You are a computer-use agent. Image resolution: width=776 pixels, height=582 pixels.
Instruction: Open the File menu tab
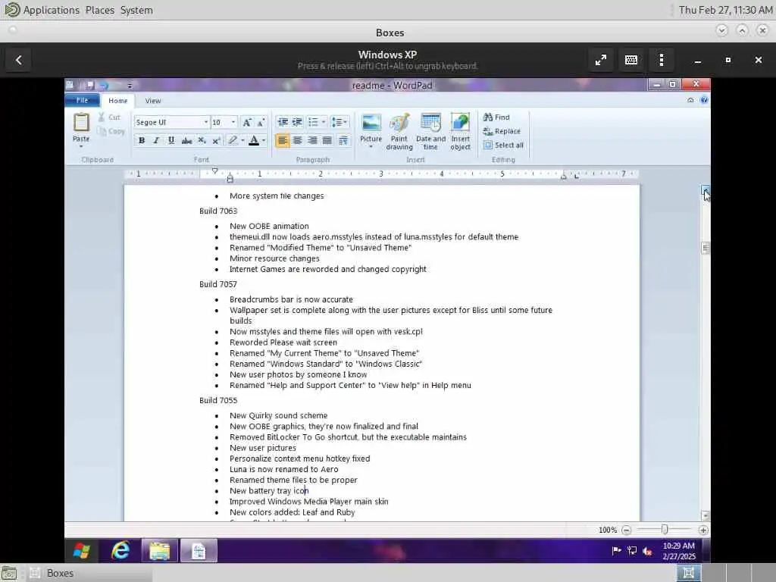(x=82, y=101)
